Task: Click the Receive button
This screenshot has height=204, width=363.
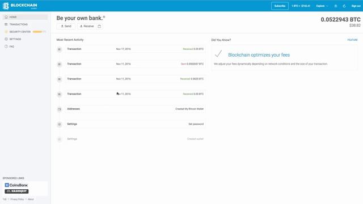Action: pos(87,26)
